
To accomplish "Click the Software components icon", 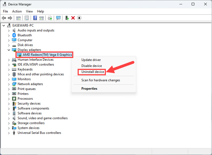I will pyautogui.click(x=14, y=108).
